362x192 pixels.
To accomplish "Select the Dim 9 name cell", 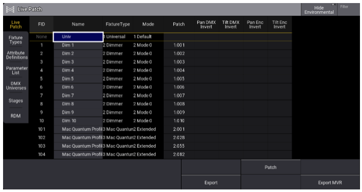I will pyautogui.click(x=79, y=113).
